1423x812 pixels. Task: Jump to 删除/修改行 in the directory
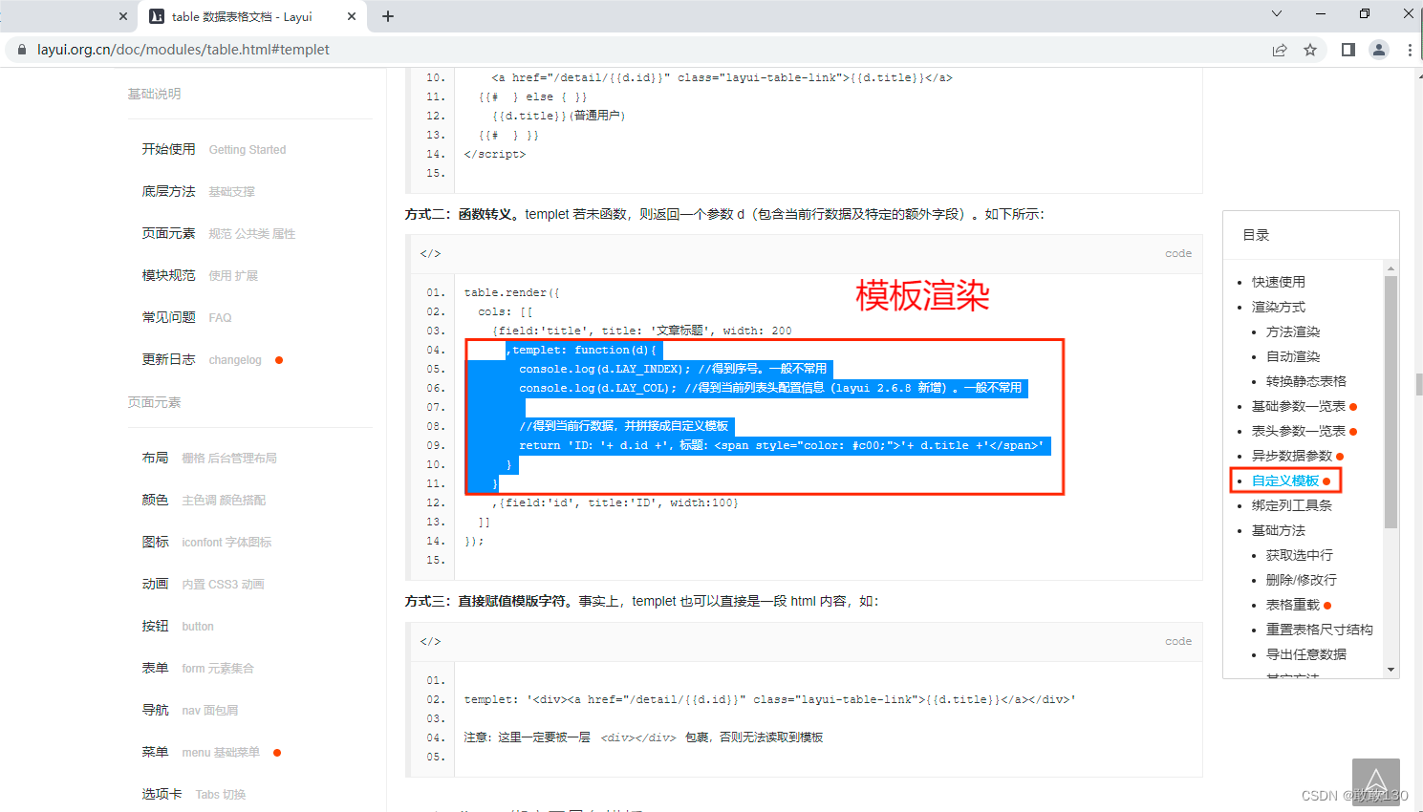point(1302,580)
